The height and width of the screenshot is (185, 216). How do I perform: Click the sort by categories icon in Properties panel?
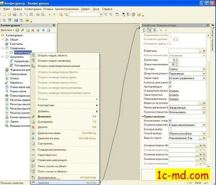pyautogui.click(x=149, y=30)
